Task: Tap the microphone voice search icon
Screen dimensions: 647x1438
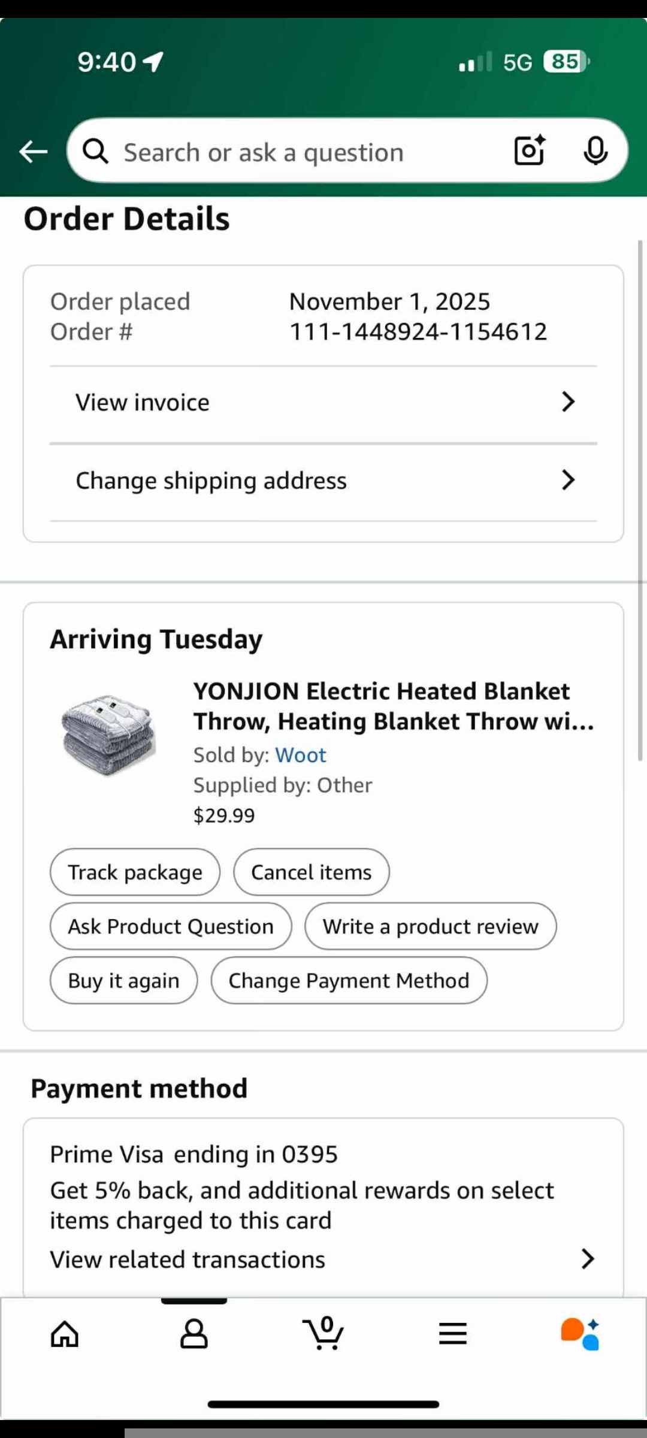Action: (595, 151)
